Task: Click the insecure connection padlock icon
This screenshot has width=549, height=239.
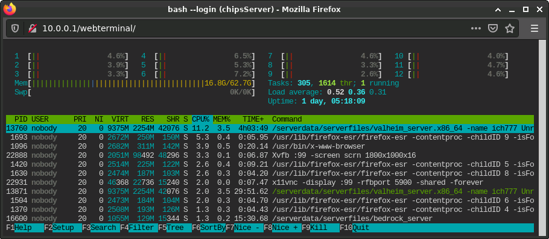Action: pos(33,28)
